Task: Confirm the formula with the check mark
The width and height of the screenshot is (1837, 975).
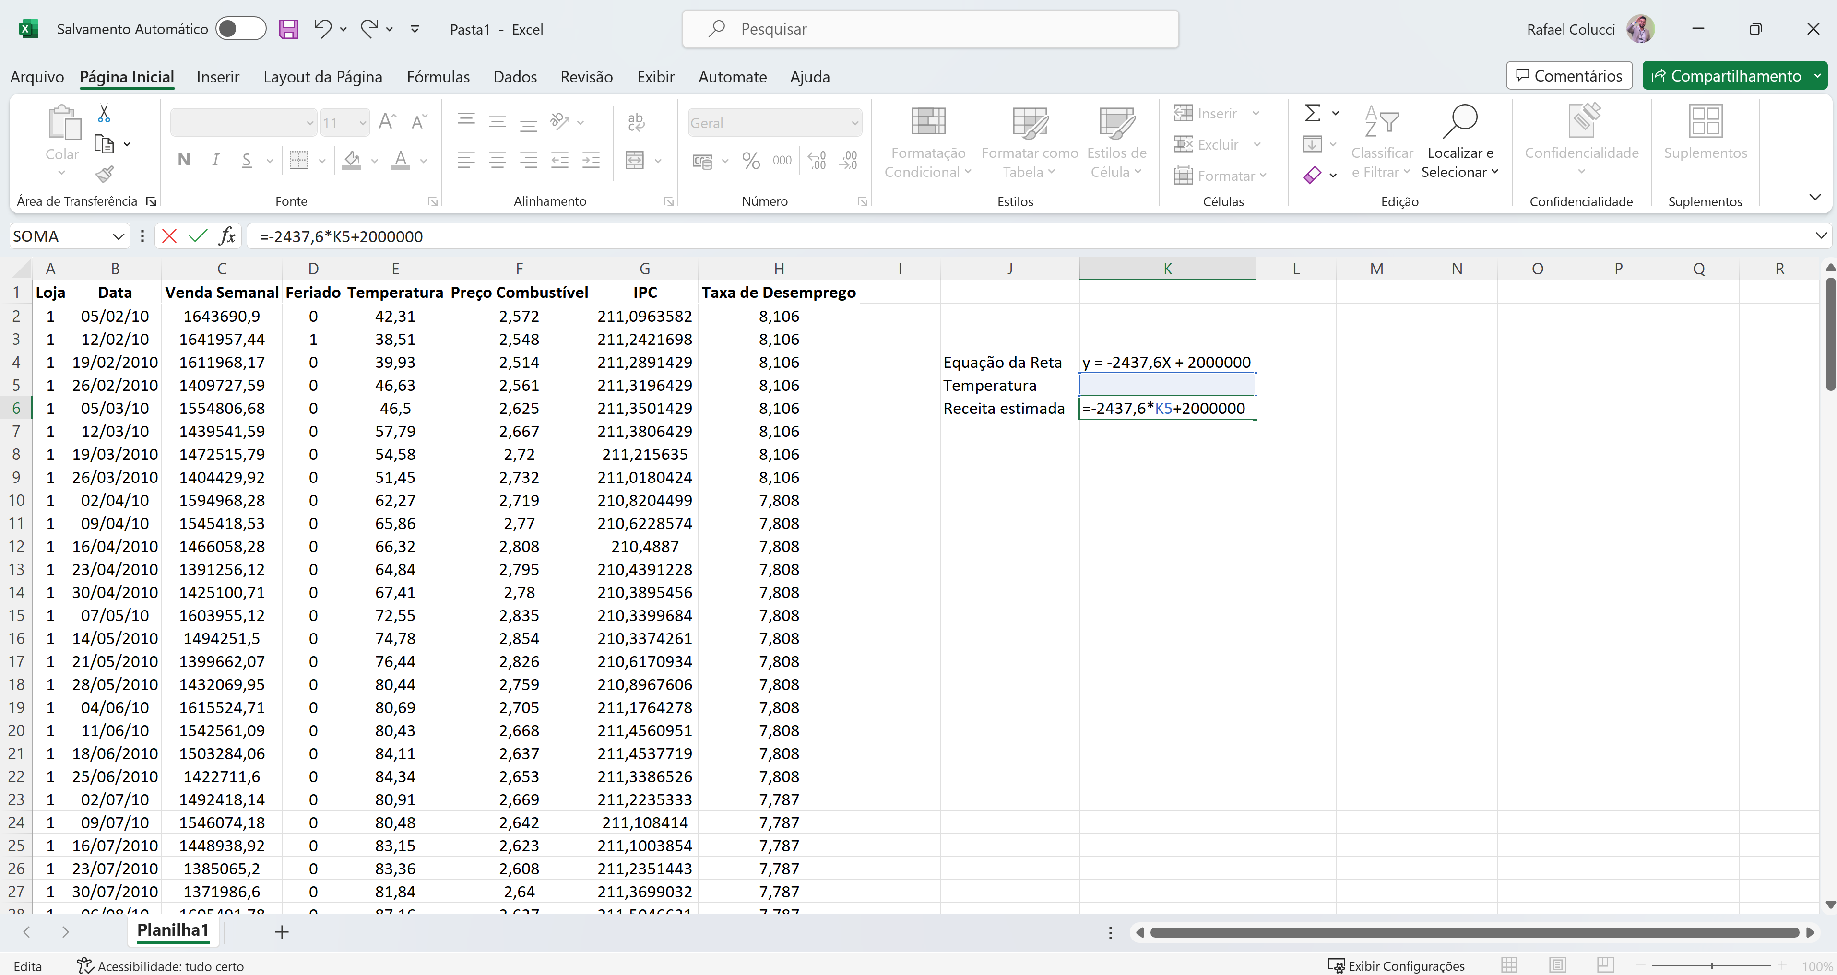Action: 198,236
